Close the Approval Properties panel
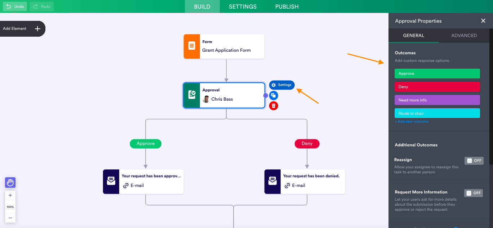The height and width of the screenshot is (228, 493). 483,21
